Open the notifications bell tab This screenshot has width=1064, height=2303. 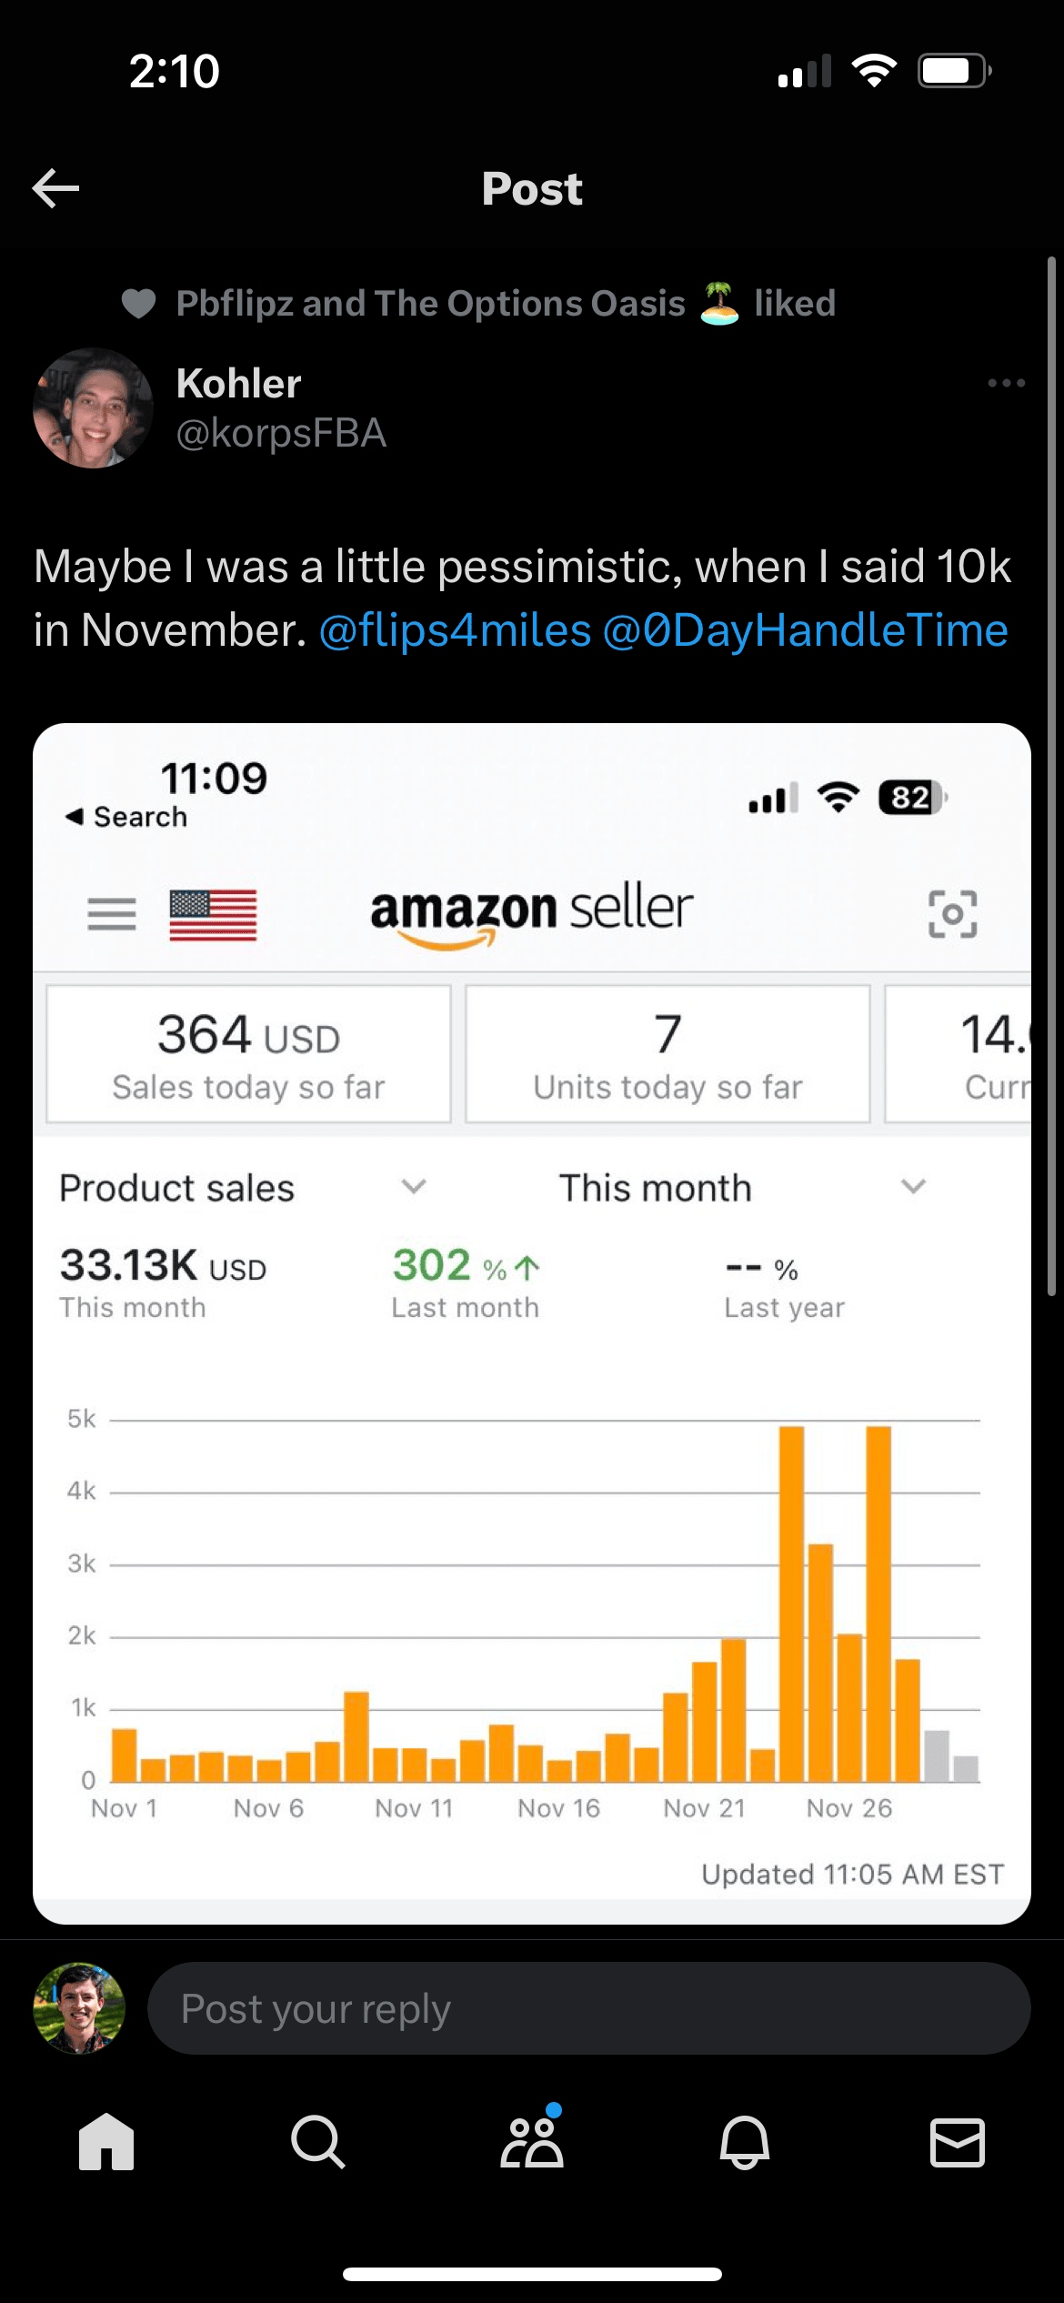pos(745,2142)
